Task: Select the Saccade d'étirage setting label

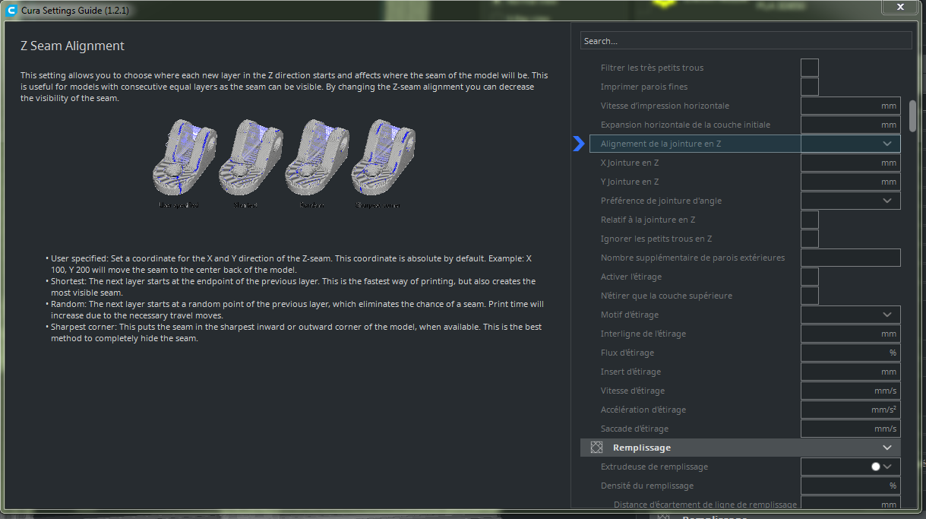Action: point(634,429)
